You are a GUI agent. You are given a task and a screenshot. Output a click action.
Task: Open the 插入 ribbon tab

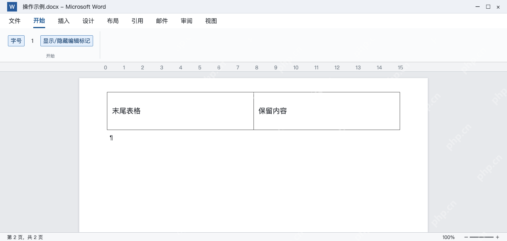coord(64,21)
